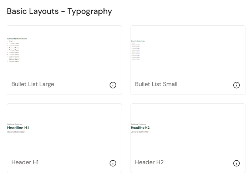249x177 pixels.
Task: Open info for Bullet List Large
Action: point(113,85)
